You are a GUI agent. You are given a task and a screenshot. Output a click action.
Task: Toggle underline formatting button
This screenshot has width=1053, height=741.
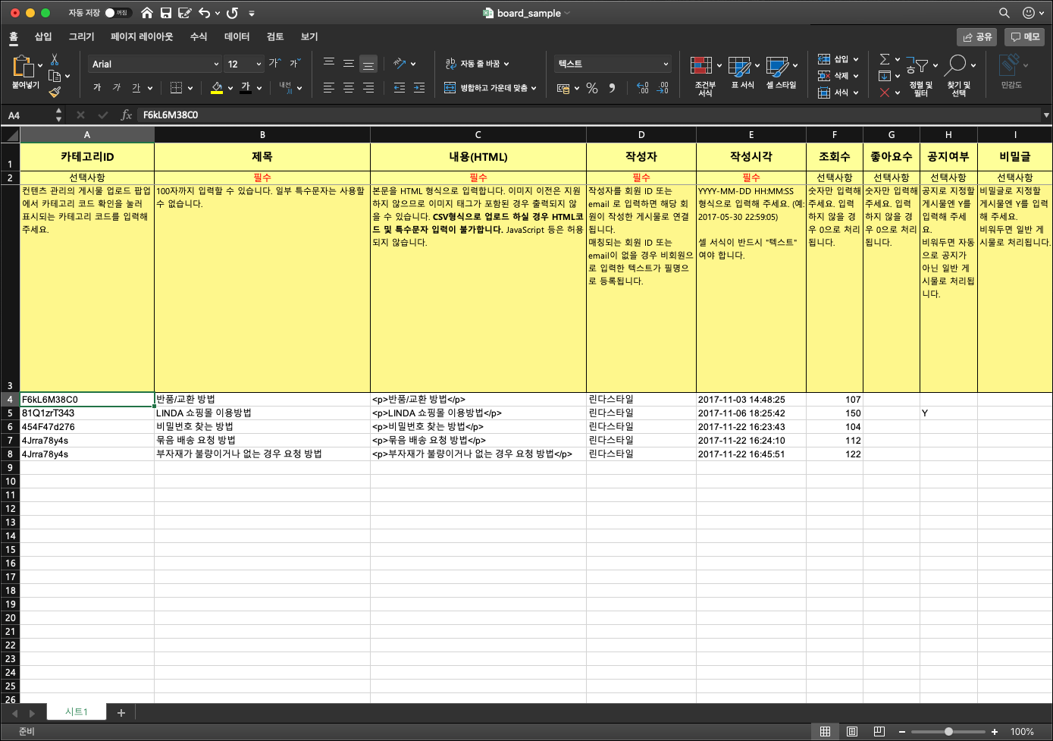(x=136, y=88)
